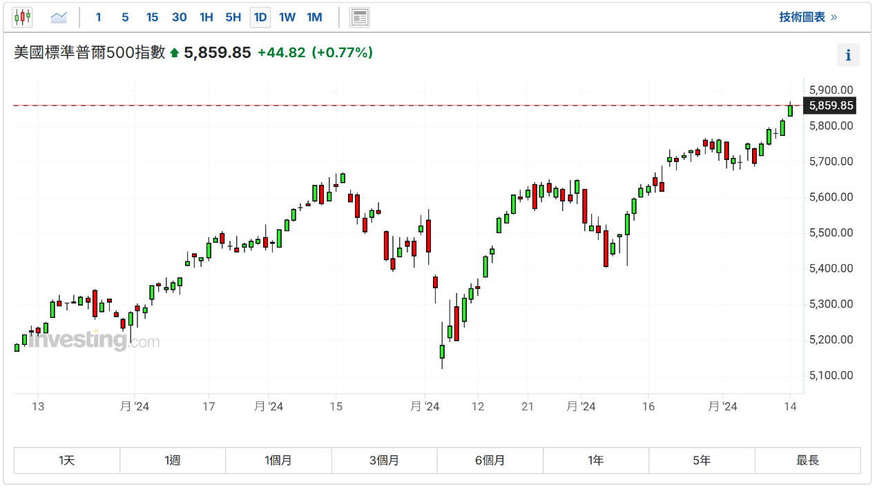Click the 最長 maximum range button
Viewport: 877px width, 489px height.
(807, 461)
